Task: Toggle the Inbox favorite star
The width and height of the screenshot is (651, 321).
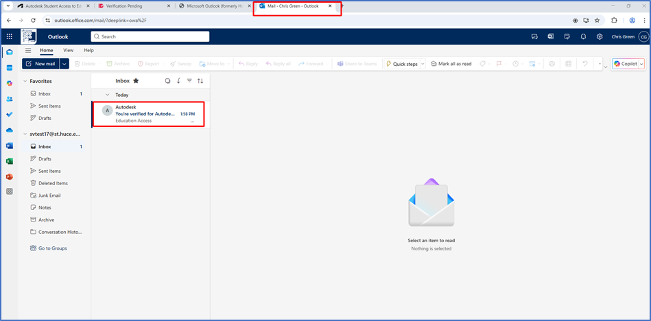Action: (x=136, y=81)
